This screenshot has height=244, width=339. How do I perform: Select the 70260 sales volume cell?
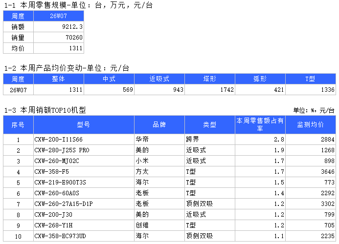coord(59,38)
